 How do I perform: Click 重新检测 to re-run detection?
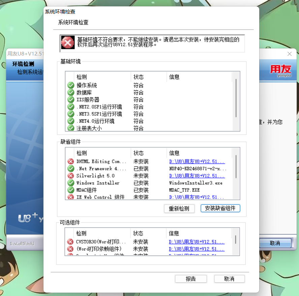[179, 209]
